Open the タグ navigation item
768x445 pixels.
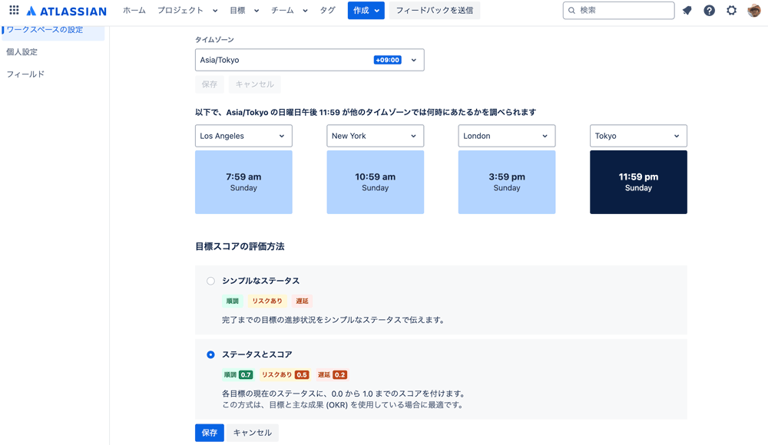[328, 10]
